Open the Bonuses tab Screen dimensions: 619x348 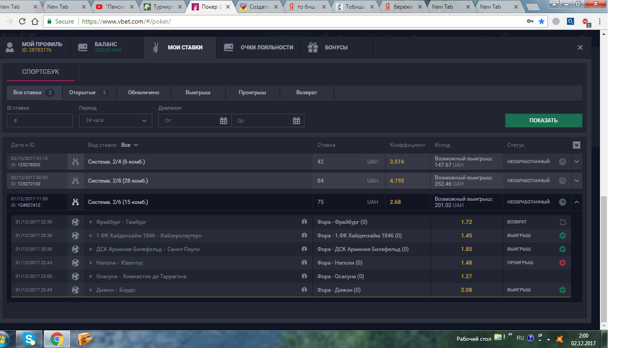336,47
